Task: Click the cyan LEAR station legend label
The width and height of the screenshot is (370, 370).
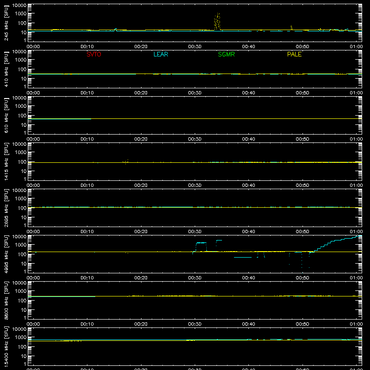Action: tap(160, 54)
